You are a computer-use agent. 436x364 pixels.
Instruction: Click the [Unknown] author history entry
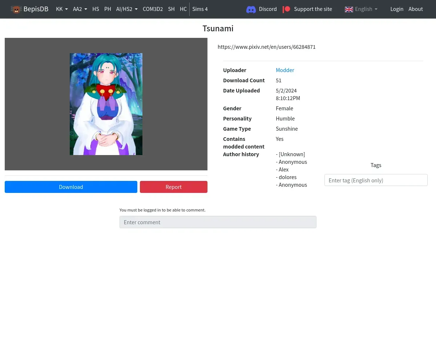point(290,154)
